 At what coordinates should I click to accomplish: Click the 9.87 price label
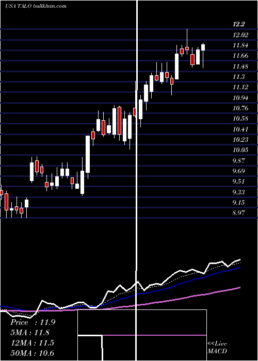[238, 160]
